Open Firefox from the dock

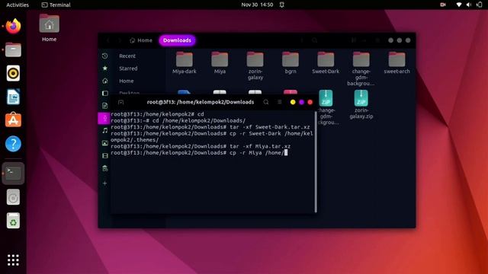click(x=13, y=27)
